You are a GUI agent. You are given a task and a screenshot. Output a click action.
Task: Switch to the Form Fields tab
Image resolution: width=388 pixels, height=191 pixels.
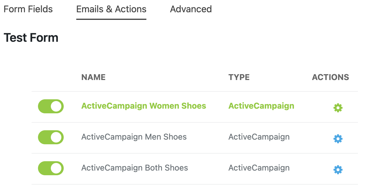(x=28, y=9)
